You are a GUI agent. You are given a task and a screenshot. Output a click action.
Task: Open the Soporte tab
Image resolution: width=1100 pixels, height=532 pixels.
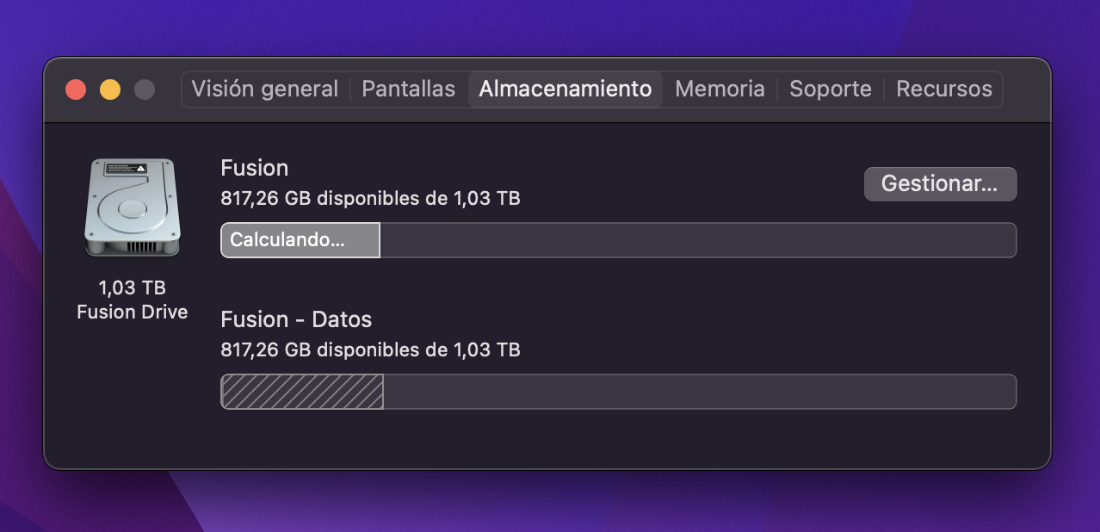tap(831, 89)
